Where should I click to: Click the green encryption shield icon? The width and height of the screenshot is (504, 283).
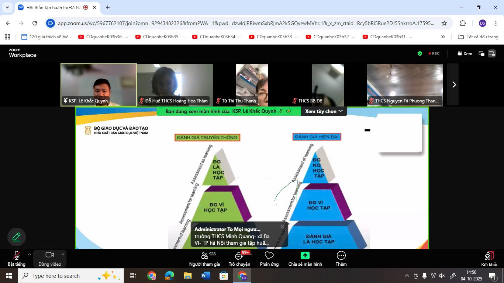(x=420, y=53)
